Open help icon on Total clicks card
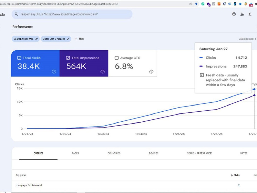This screenshot has width=257, height=193. [x=54, y=72]
